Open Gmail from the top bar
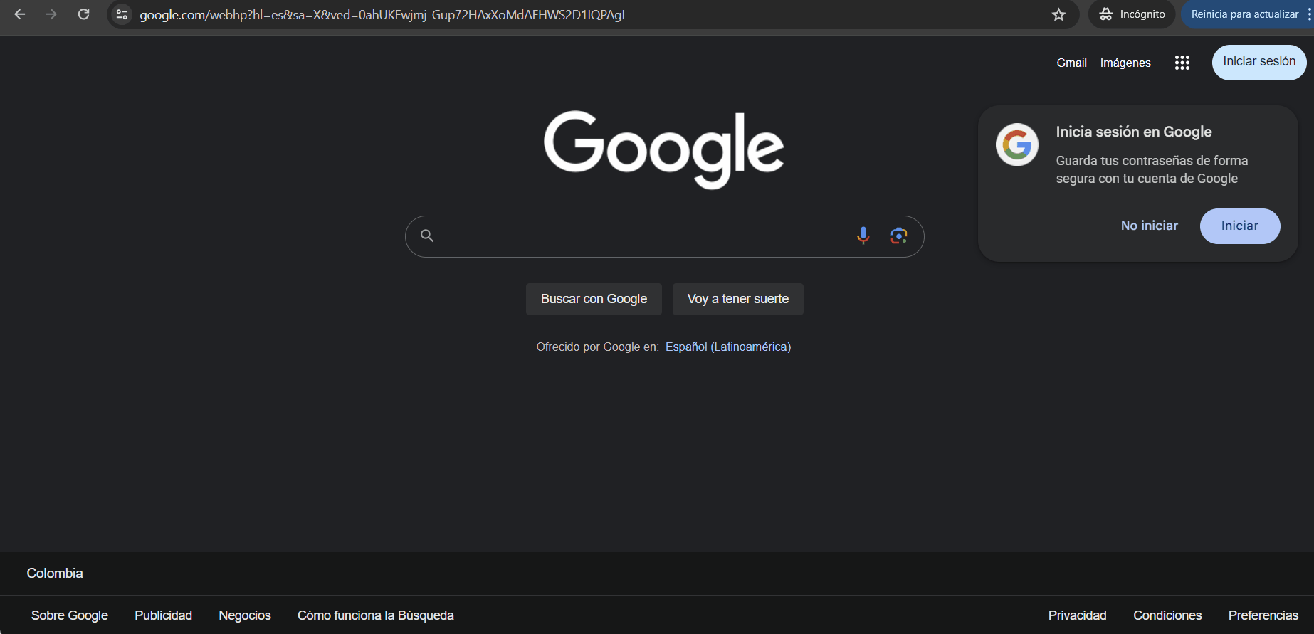The image size is (1314, 634). click(x=1071, y=63)
